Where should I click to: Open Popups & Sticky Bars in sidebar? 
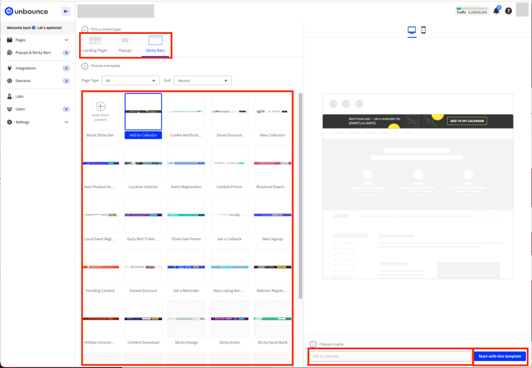tap(32, 52)
